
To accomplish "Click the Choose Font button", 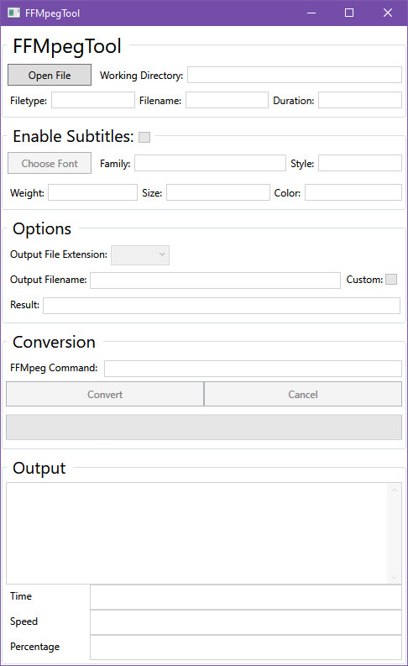I will click(50, 163).
